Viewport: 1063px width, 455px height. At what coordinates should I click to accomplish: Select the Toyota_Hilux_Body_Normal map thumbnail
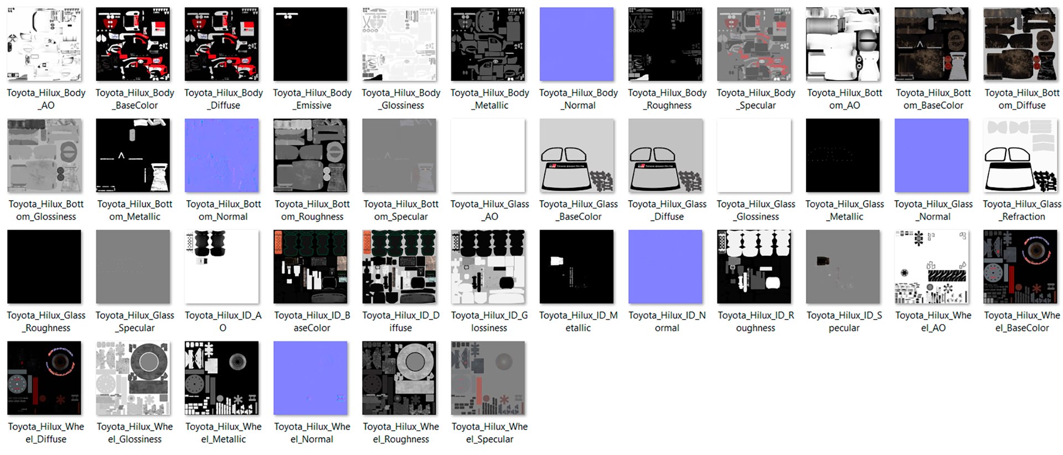click(x=577, y=44)
